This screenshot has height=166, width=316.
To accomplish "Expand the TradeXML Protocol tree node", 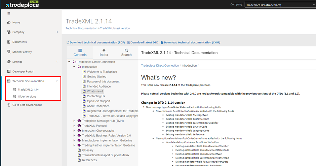I will [x=75, y=126].
